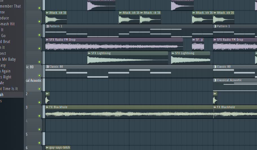
Task: Mute the Attack..ick 16 track
Action: [x=39, y=21]
